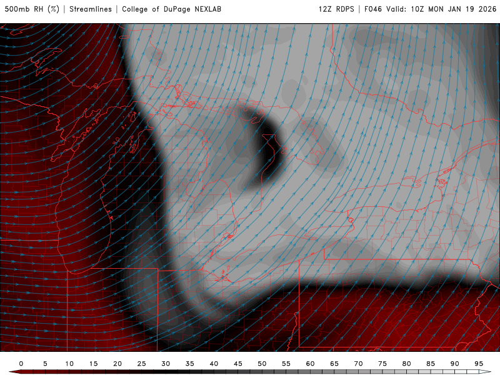Select the 0 label on the RH colorbar

pos(21,364)
